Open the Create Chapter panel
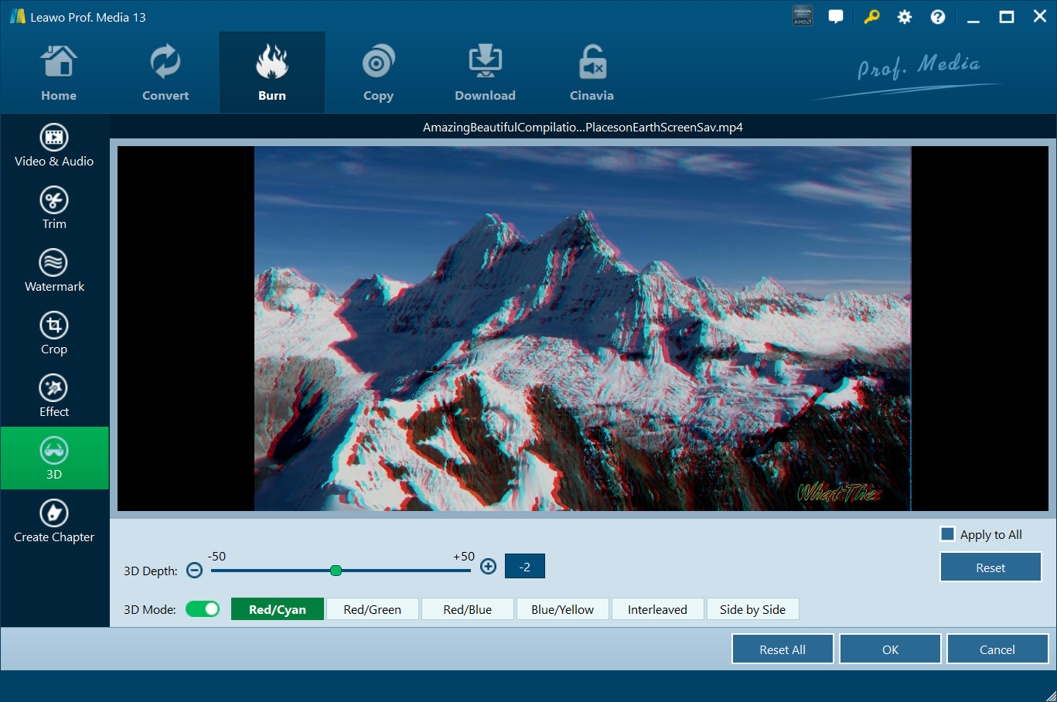This screenshot has width=1057, height=702. pos(54,521)
